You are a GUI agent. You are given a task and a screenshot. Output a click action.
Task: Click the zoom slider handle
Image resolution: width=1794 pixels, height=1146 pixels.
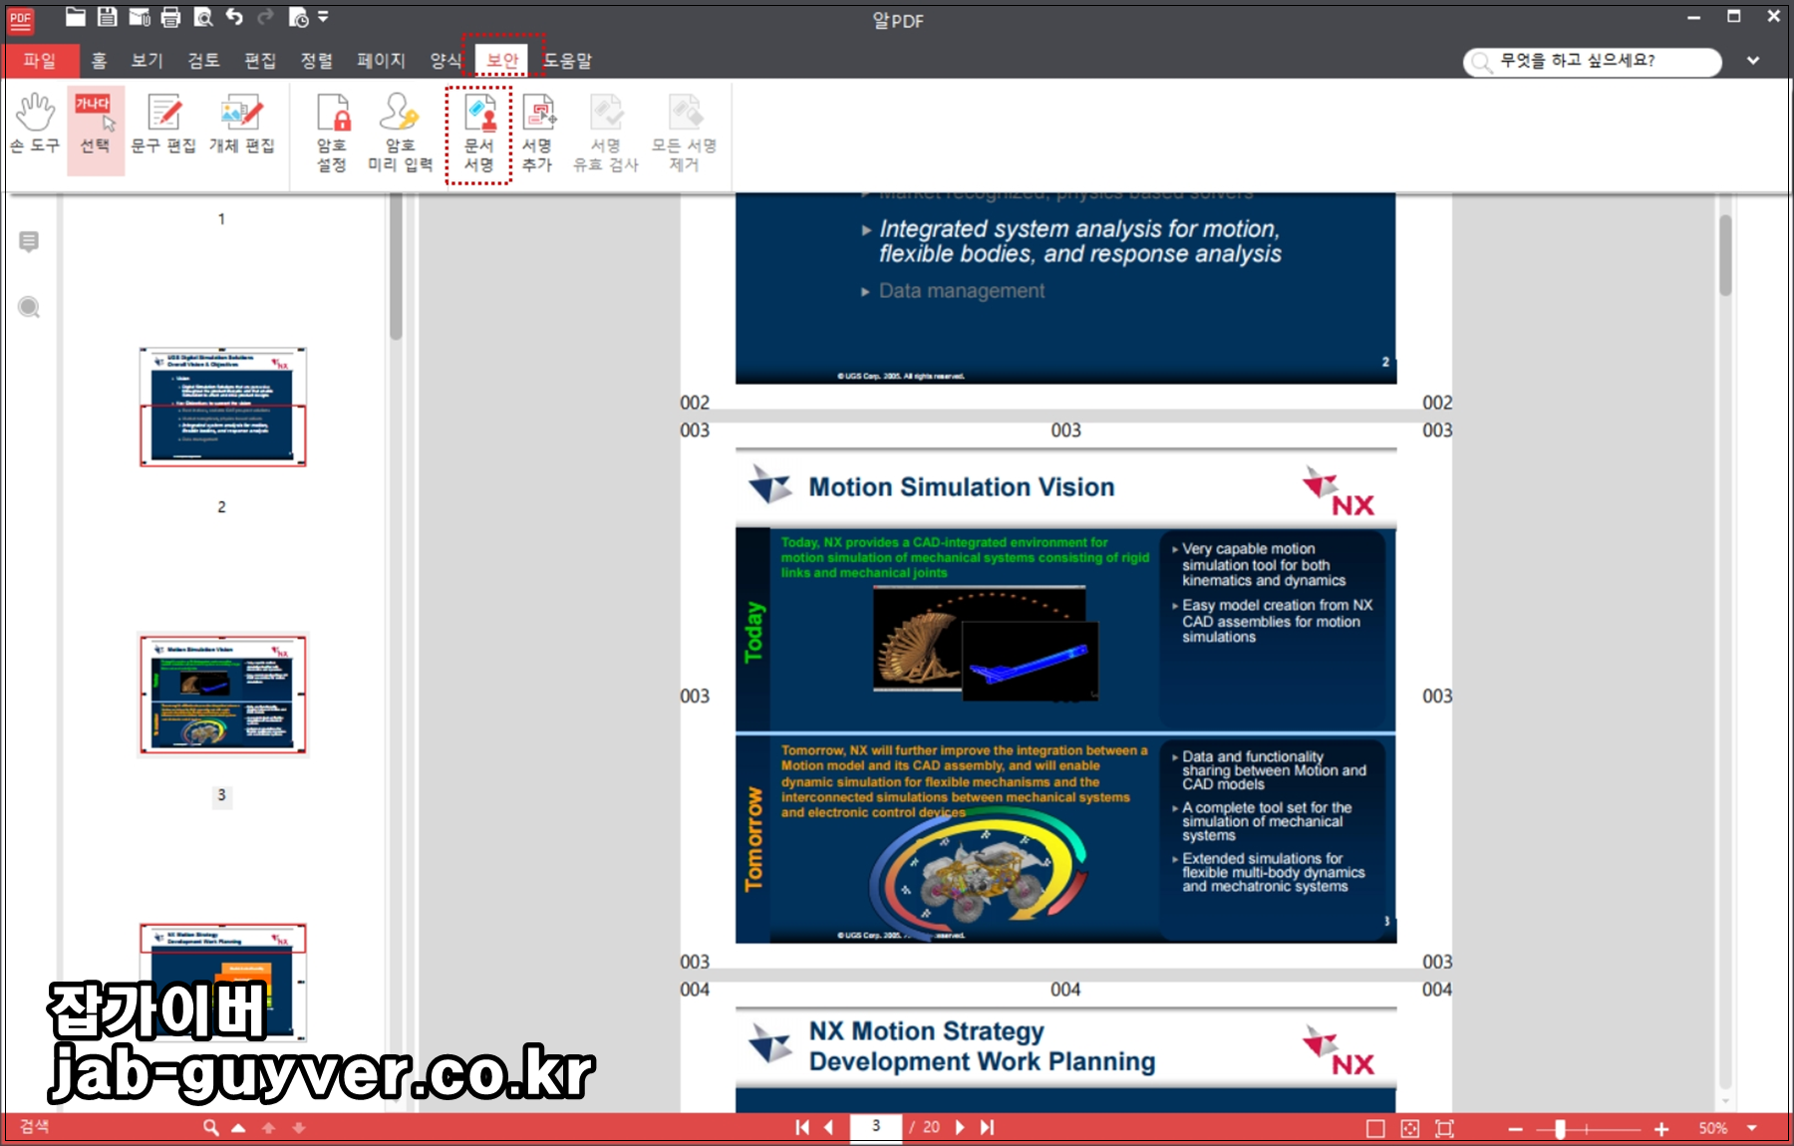click(1561, 1128)
